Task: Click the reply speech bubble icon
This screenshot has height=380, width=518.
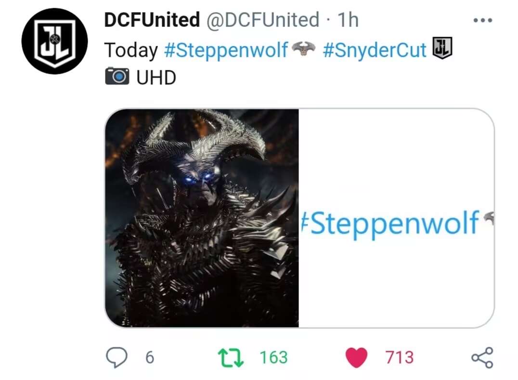Action: [117, 357]
